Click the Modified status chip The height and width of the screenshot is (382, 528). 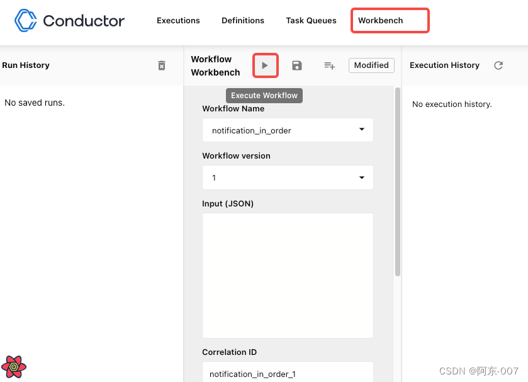[371, 65]
